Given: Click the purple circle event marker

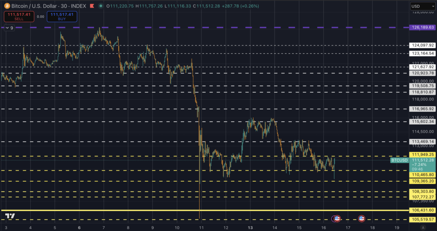Looking at the screenshot, I should point(334,219).
